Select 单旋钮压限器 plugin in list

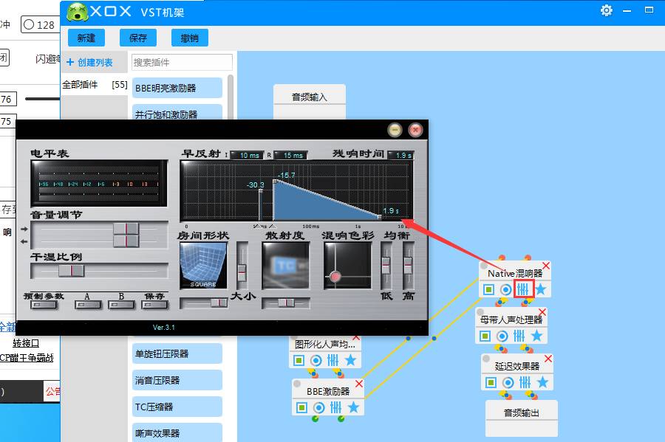click(x=177, y=353)
